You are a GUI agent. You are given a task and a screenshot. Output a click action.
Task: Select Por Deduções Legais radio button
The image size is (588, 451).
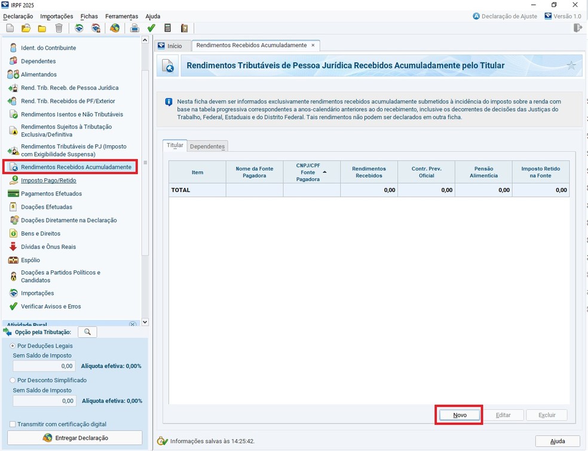pos(13,346)
